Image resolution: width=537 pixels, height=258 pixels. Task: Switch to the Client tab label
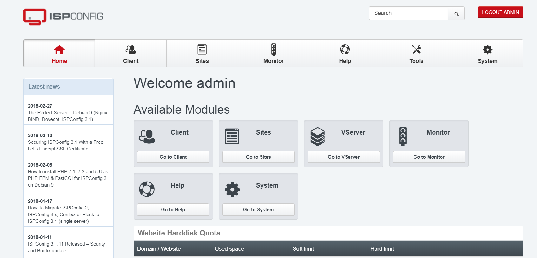pyautogui.click(x=131, y=61)
